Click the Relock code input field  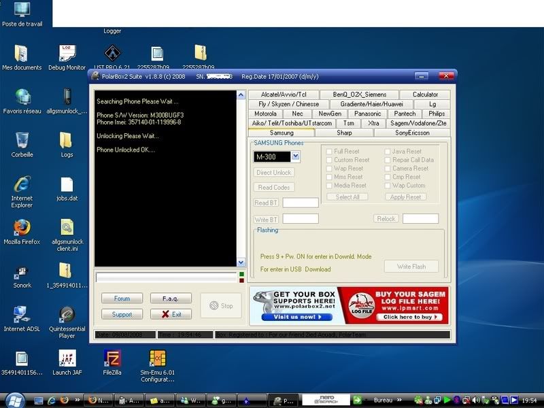[x=420, y=218]
